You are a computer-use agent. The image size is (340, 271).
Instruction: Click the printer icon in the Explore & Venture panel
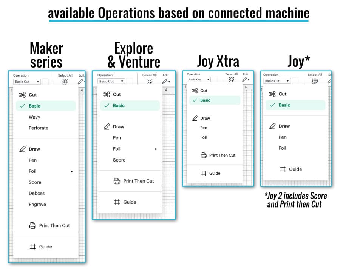click(x=117, y=181)
